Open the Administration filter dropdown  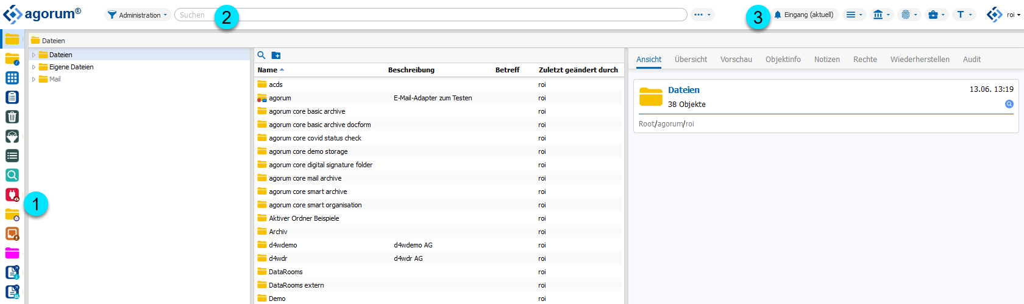coord(138,15)
